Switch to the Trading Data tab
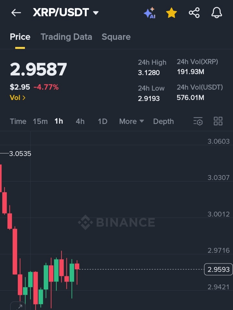Image resolution: width=233 pixels, height=310 pixels. pyautogui.click(x=66, y=37)
